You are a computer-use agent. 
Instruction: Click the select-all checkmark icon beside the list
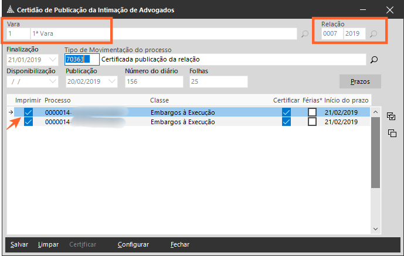(391, 117)
